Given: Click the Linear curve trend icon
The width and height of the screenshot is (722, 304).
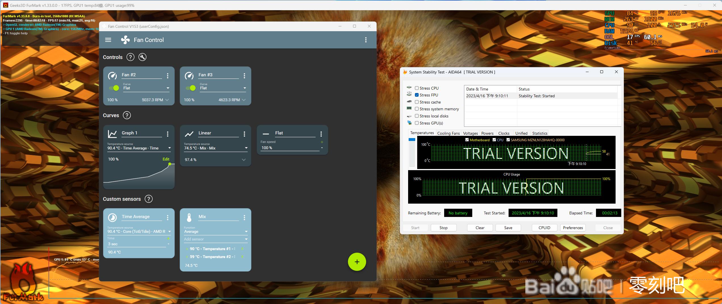Looking at the screenshot, I should (x=189, y=134).
